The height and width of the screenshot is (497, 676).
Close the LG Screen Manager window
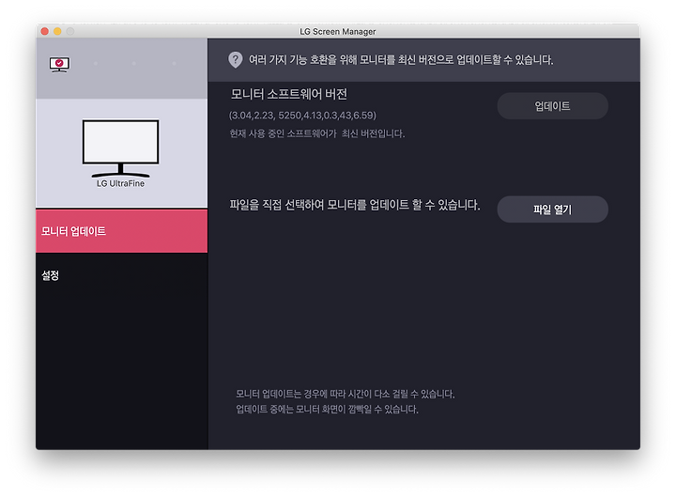click(44, 31)
